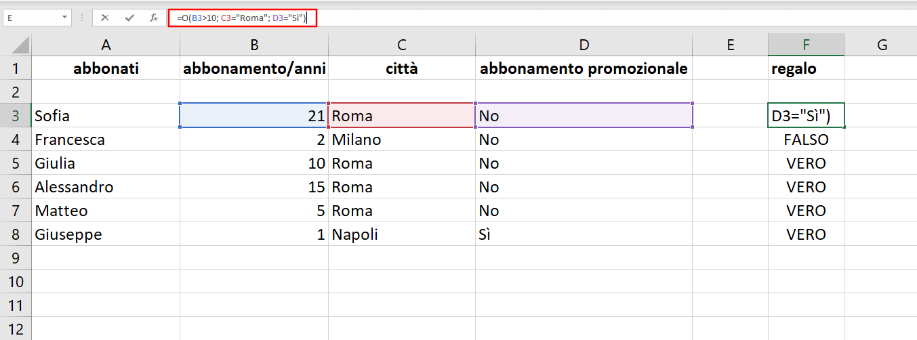Select the row 3 header
This screenshot has width=917, height=340.
point(16,116)
